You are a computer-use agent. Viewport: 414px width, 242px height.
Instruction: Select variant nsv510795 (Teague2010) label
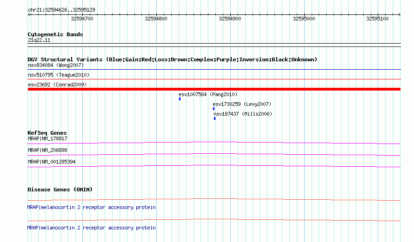(59, 75)
